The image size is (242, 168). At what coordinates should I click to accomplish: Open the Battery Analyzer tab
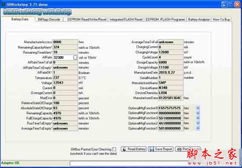pos(199,19)
